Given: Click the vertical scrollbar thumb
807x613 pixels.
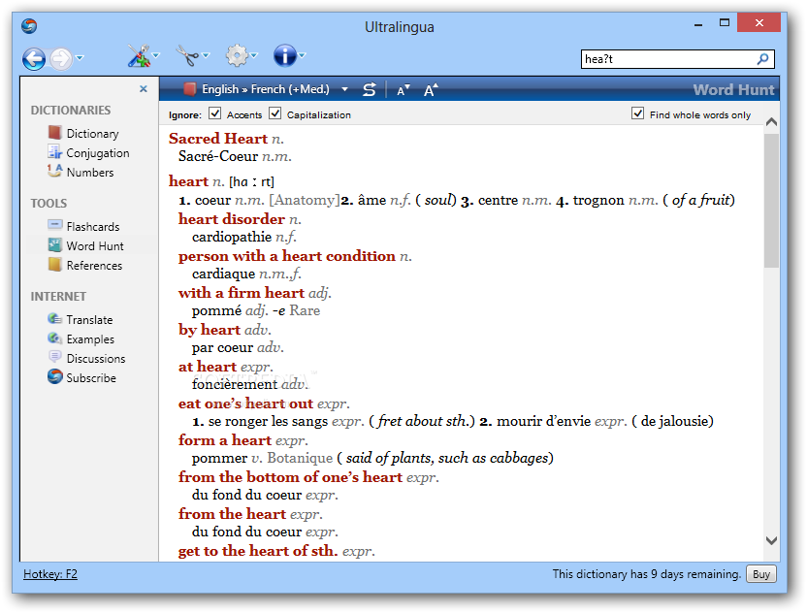Looking at the screenshot, I should 771,201.
